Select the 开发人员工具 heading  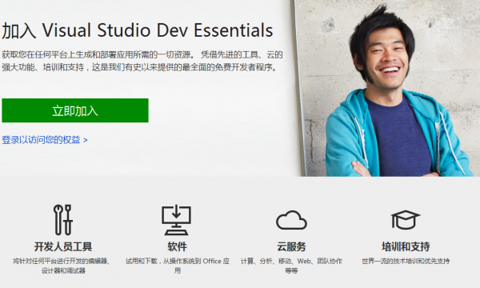click(x=63, y=246)
